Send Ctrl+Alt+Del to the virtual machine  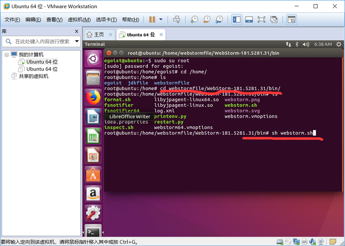[176, 19]
